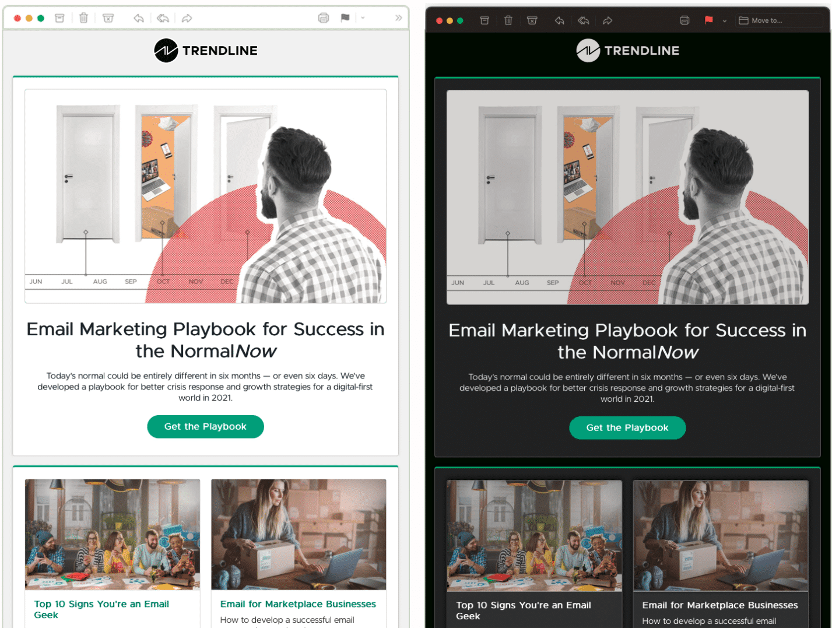Click the group-at-table photo in the light email
The height and width of the screenshot is (628, 832).
click(x=113, y=535)
